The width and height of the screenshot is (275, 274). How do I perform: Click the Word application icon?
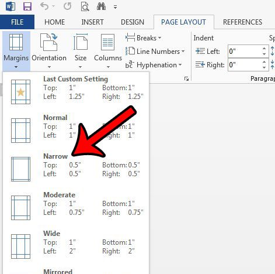11,6
